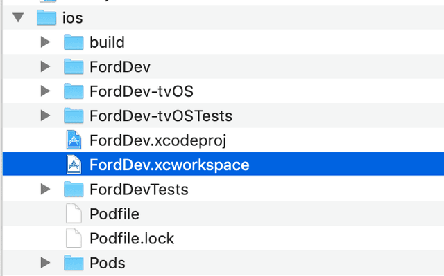Select the FordDev.xcodeproj file icon
This screenshot has height=276, width=444.
(x=74, y=140)
